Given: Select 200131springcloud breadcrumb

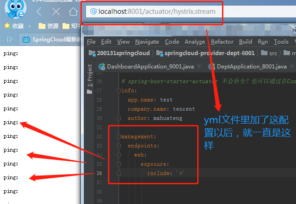Looking at the screenshot, I should tap(120, 53).
